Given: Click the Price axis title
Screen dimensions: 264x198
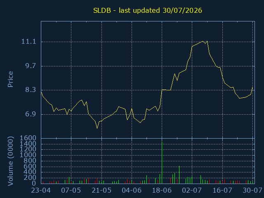Looking at the screenshot, I should [x=10, y=79].
